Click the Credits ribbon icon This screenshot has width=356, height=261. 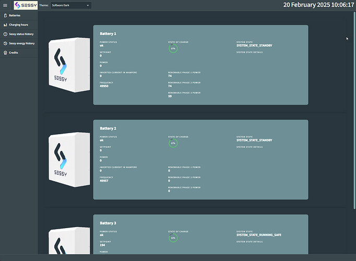[5, 53]
